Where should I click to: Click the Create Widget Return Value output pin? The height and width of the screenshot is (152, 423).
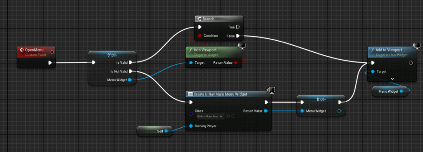tap(266, 111)
